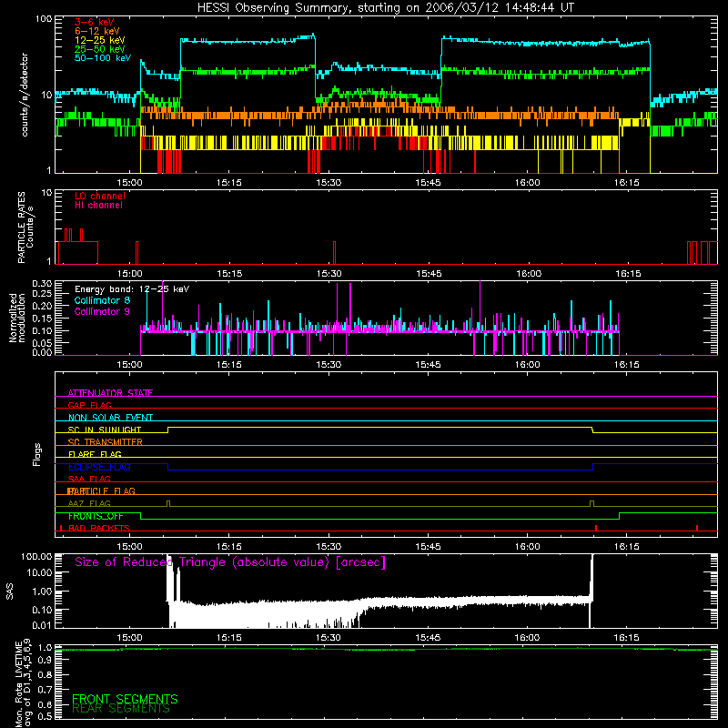The width and height of the screenshot is (728, 728).
Task: Click the "SC TRANSMITTER" flag label
Action: point(105,442)
